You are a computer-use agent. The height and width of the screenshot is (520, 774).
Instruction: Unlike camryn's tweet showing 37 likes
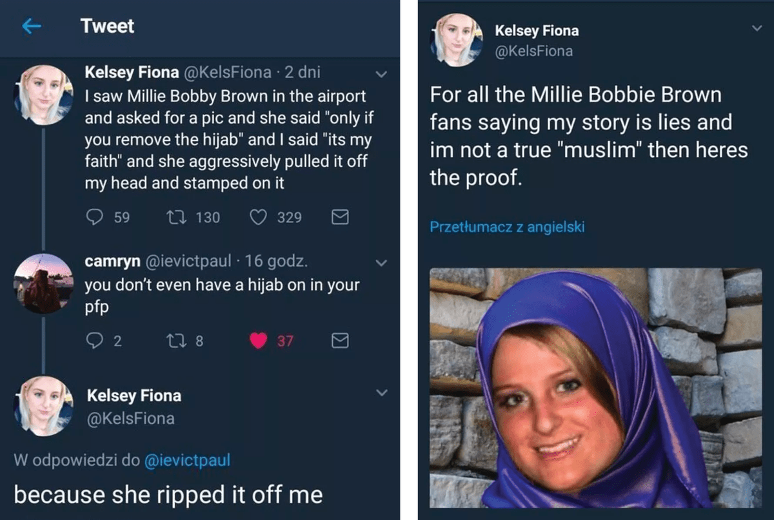tap(258, 341)
